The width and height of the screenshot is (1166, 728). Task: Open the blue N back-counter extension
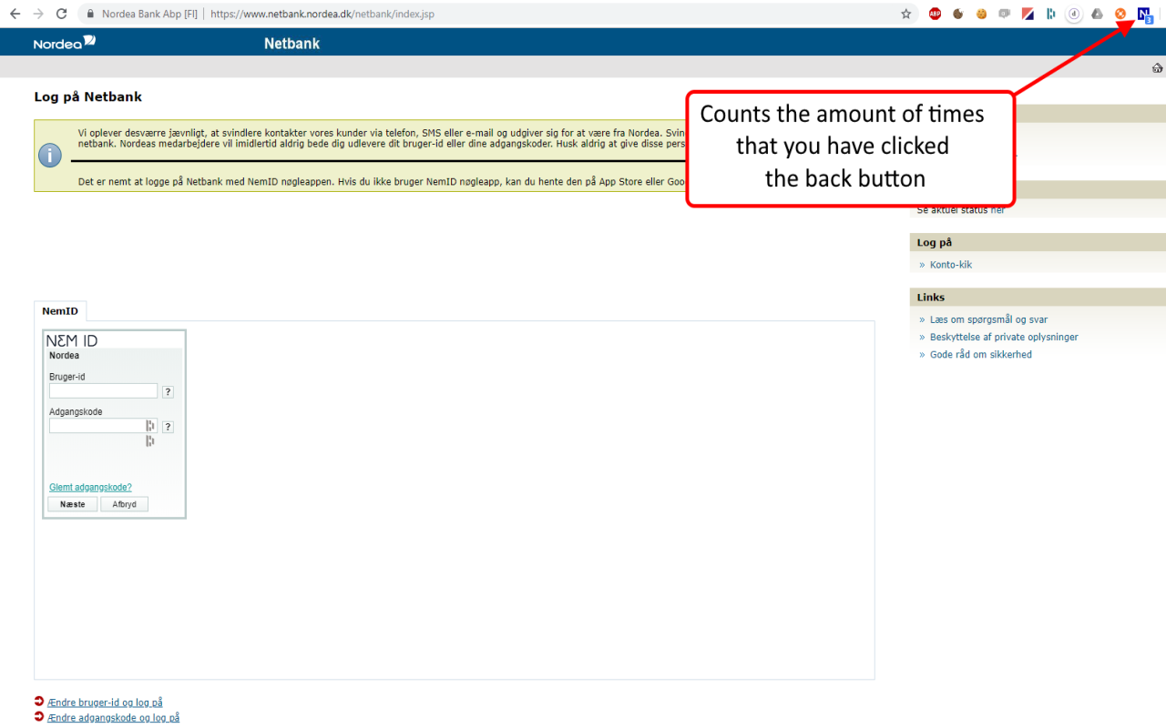1145,15
